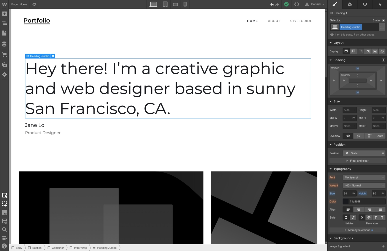Align text left

pos(348,209)
